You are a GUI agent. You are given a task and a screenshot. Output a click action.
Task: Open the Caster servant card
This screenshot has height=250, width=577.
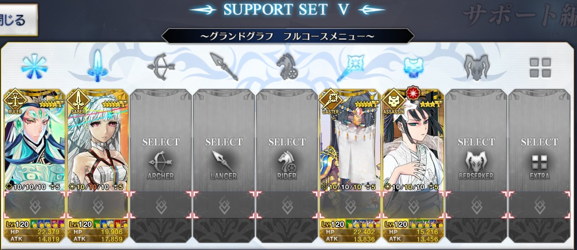coord(350,140)
